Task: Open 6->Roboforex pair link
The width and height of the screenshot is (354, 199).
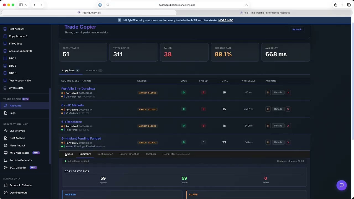Action: click(x=71, y=122)
